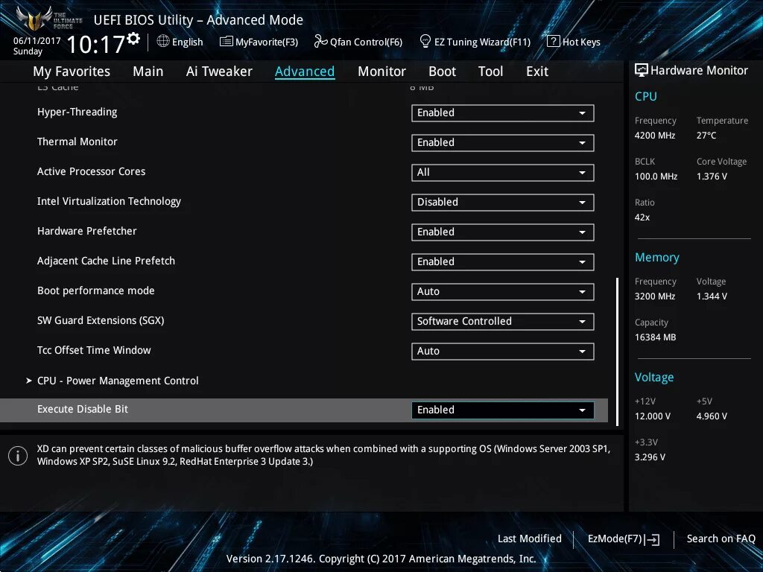Click the Version 2.17.1246 copyright text

coord(381,559)
